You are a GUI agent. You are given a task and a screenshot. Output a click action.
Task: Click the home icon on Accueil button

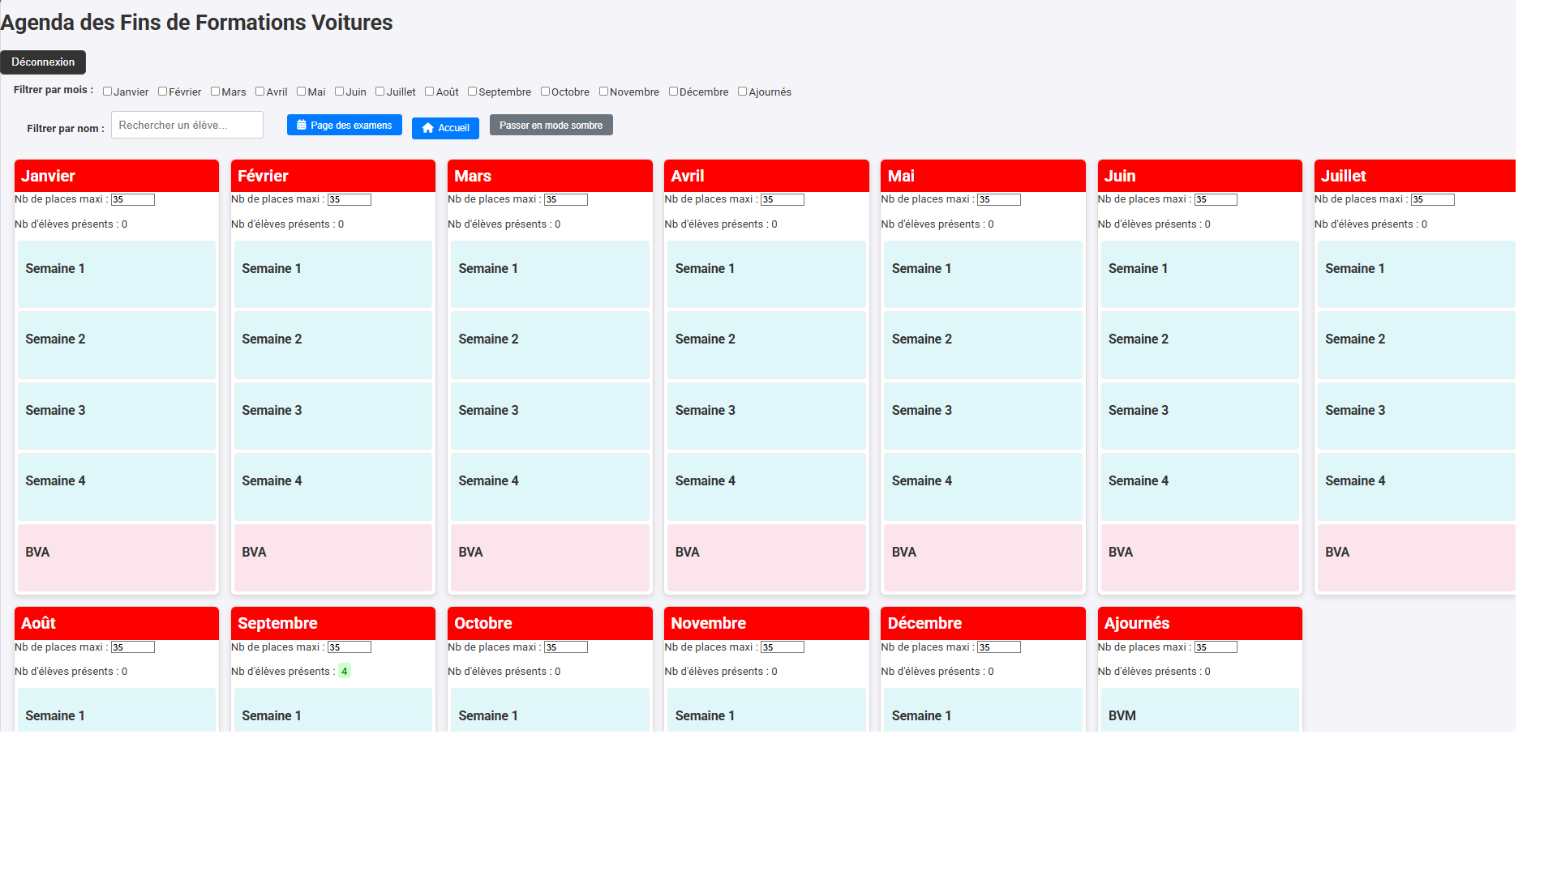[427, 128]
